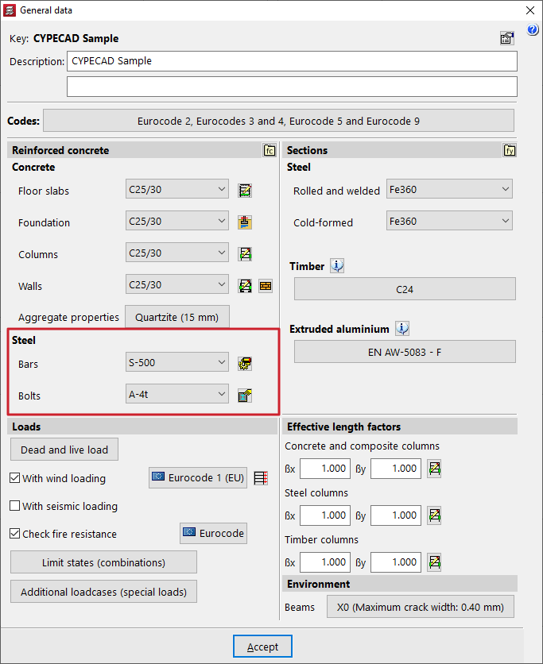This screenshot has width=543, height=664.
Task: Open Rolled and welded steel dropdown
Action: pos(449,189)
